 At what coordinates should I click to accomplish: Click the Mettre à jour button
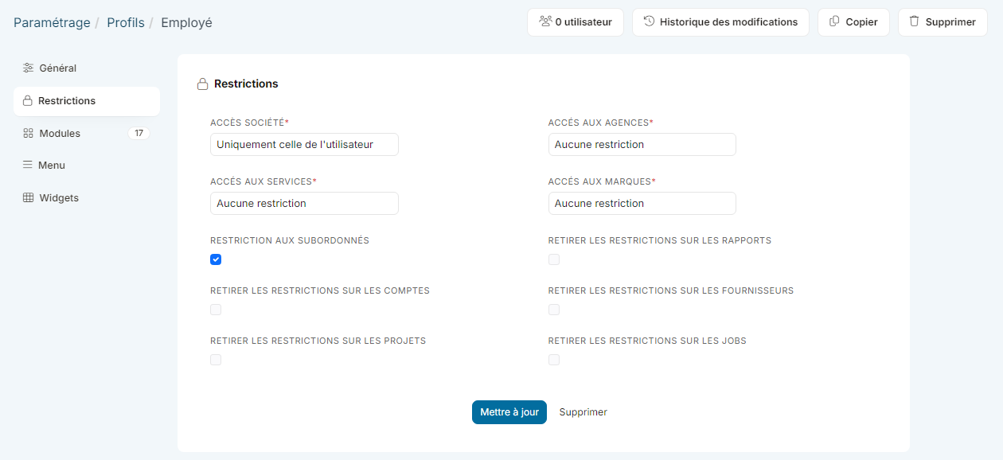point(509,412)
